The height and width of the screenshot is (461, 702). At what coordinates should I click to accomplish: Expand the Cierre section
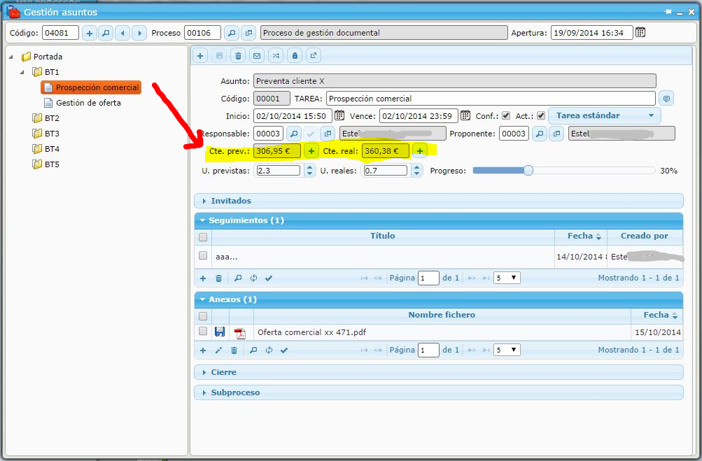[x=439, y=372]
